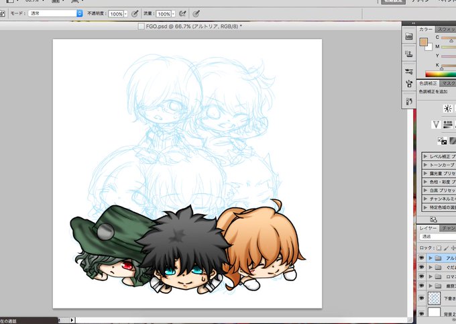Switch to the スウォッチ tab
The width and height of the screenshot is (456, 324).
(x=446, y=30)
